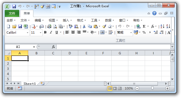Click the Excel sheet icon beside toolbar Save
This screenshot has height=98, width=181.
click(x=26, y=26)
